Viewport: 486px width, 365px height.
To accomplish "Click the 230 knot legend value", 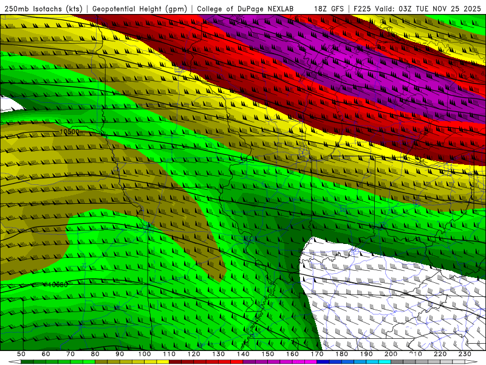I will pyautogui.click(x=465, y=354).
